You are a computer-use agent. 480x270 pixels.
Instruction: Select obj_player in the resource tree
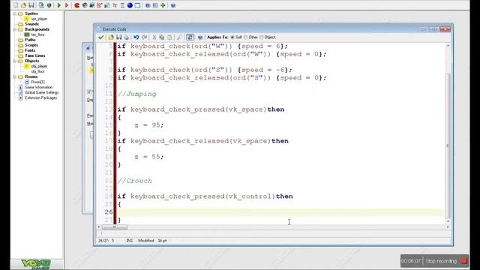click(x=39, y=66)
